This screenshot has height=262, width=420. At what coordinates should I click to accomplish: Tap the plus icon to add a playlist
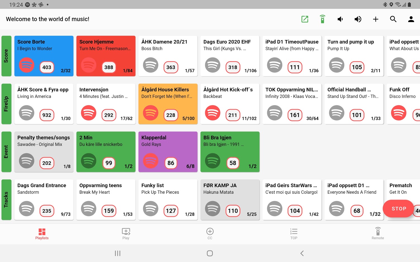click(x=376, y=19)
